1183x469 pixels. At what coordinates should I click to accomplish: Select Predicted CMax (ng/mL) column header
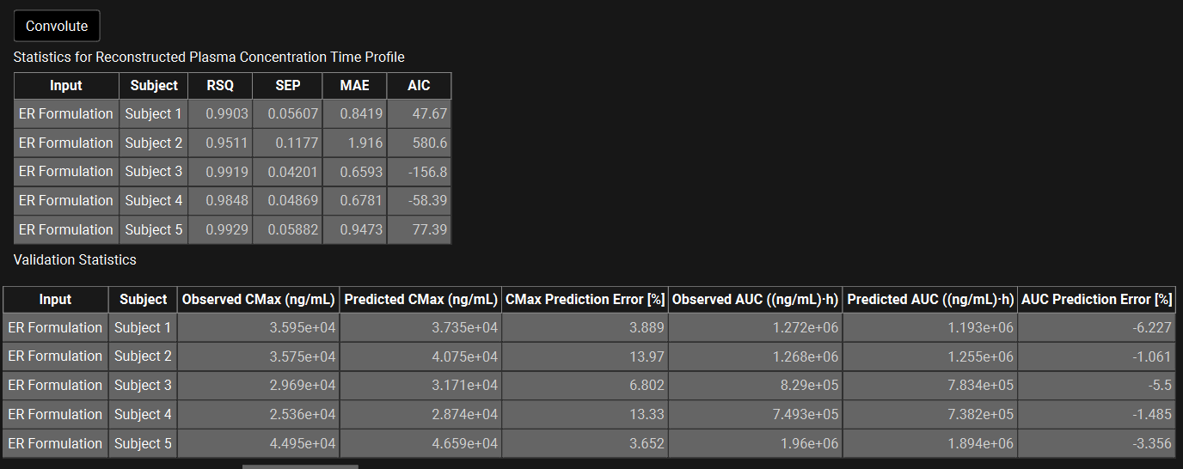click(420, 299)
